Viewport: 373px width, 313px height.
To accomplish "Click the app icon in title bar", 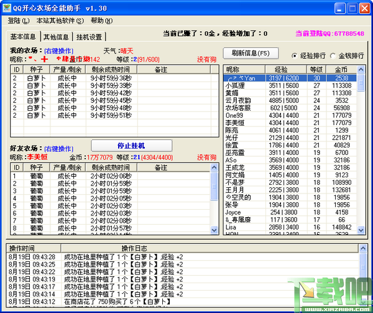I will (x=7, y=8).
